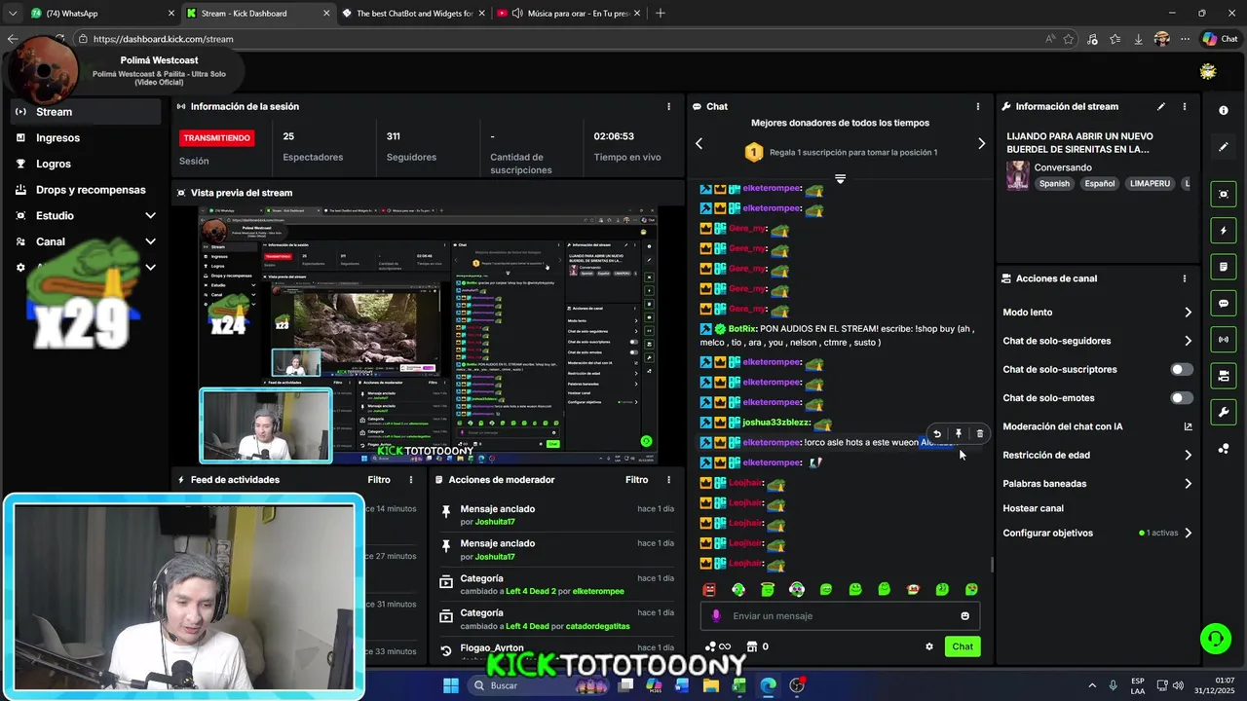Screen dimensions: 1247x701
Task: Toggle Chat de solo-emotes switch
Action: click(1182, 398)
